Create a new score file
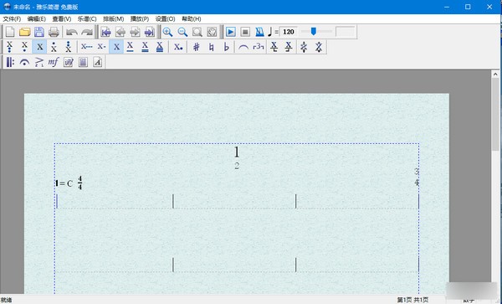Screen dimensions: 502x304 10,32
